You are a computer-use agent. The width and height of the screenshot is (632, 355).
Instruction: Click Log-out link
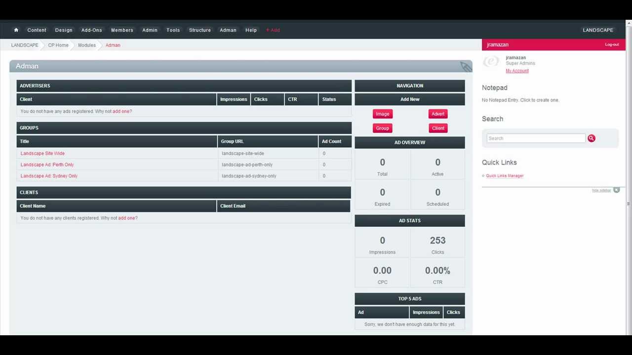point(612,45)
